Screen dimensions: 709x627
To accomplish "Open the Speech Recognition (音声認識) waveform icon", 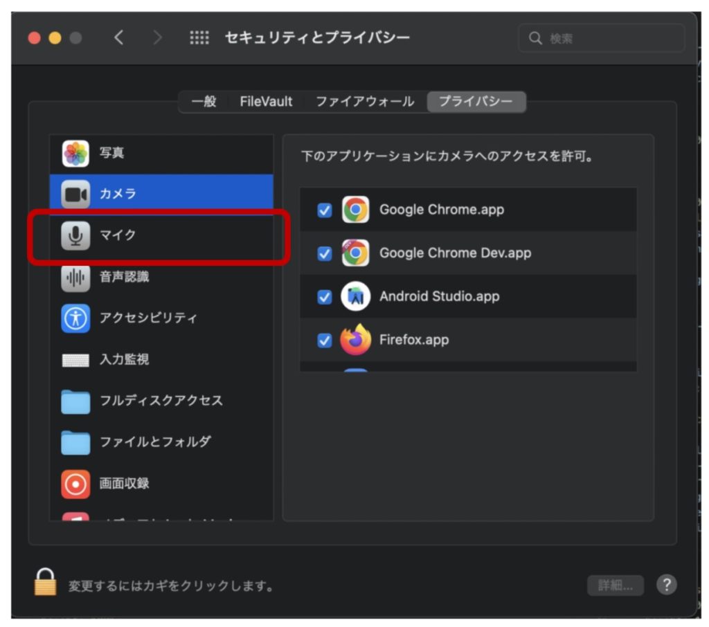I will point(75,278).
